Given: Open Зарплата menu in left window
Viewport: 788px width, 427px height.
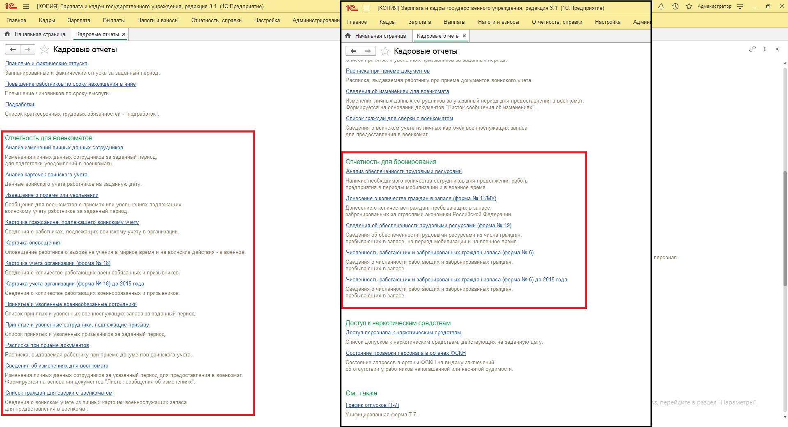Looking at the screenshot, I should 79,21.
